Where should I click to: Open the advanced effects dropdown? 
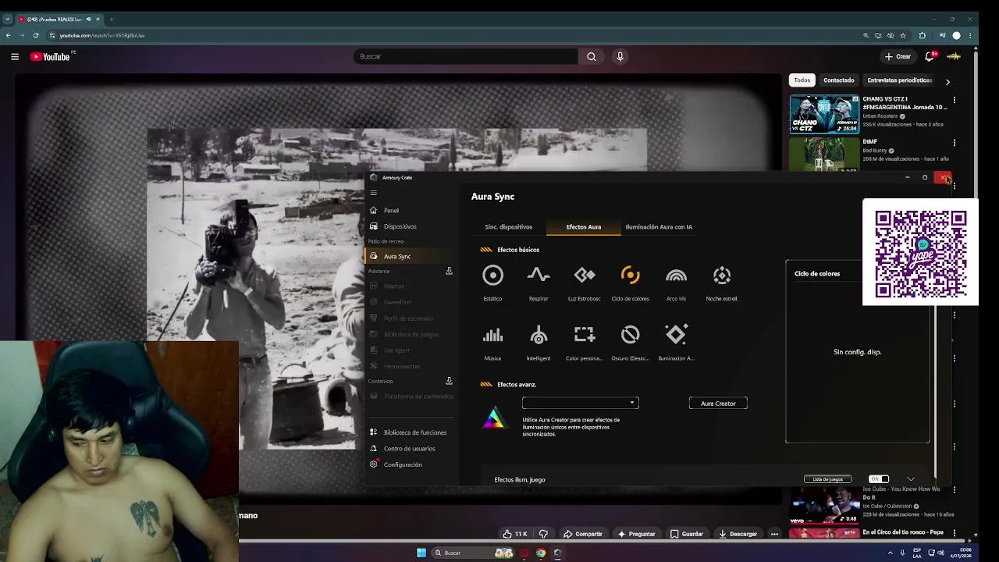tap(581, 403)
